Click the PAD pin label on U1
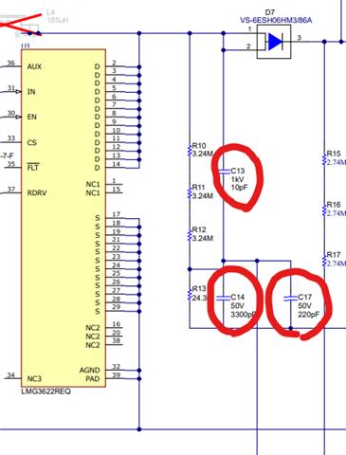Image resolution: width=346 pixels, height=455 pixels. (93, 378)
